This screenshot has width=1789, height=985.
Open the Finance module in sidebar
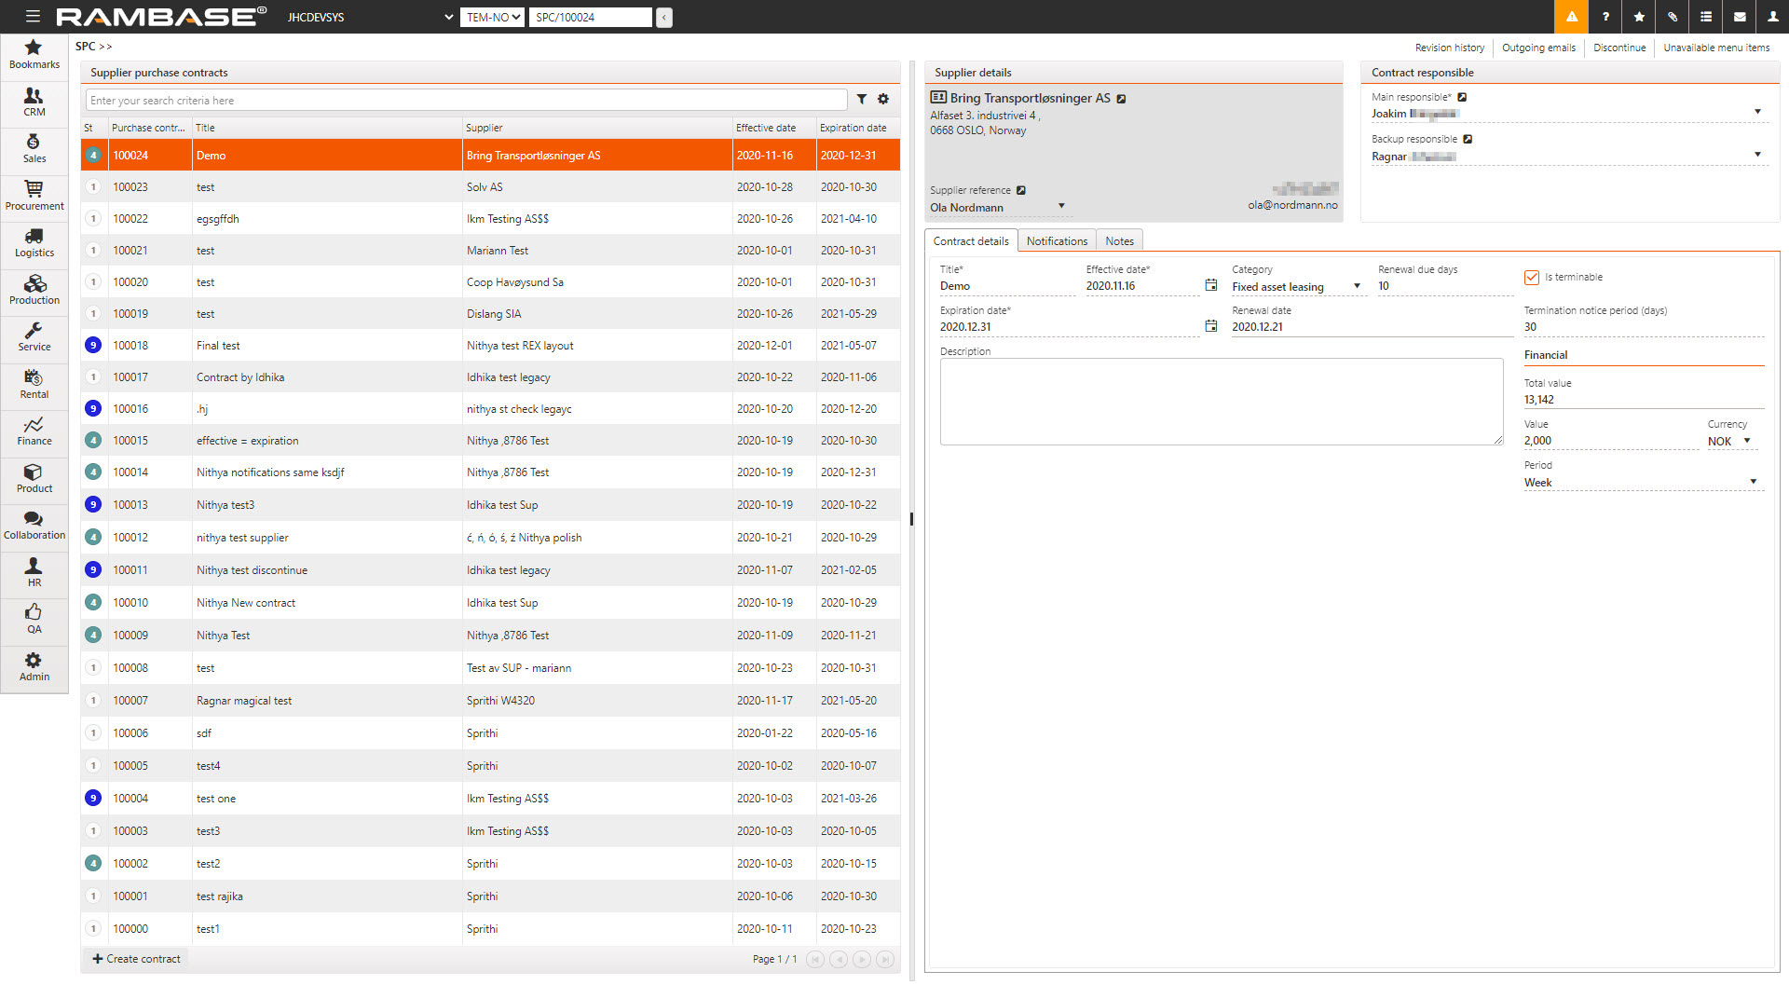click(34, 431)
